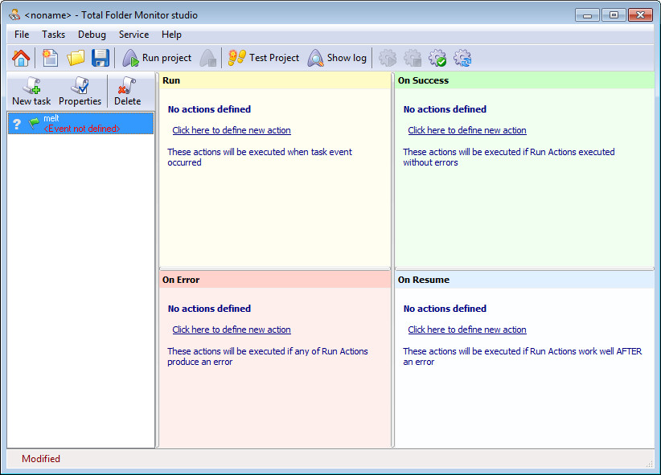This screenshot has height=475, width=661.
Task: Close the Total Folder Monitor window
Action: 640,15
